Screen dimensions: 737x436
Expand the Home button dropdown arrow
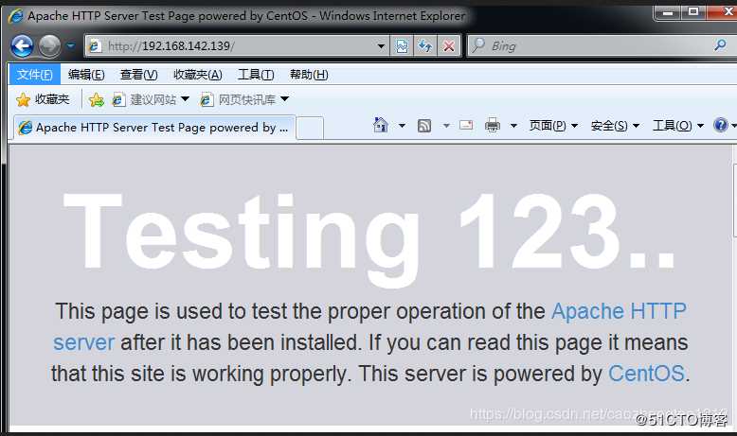tap(402, 126)
